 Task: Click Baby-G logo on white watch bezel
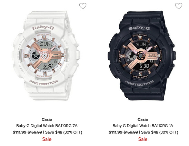pos(43,28)
